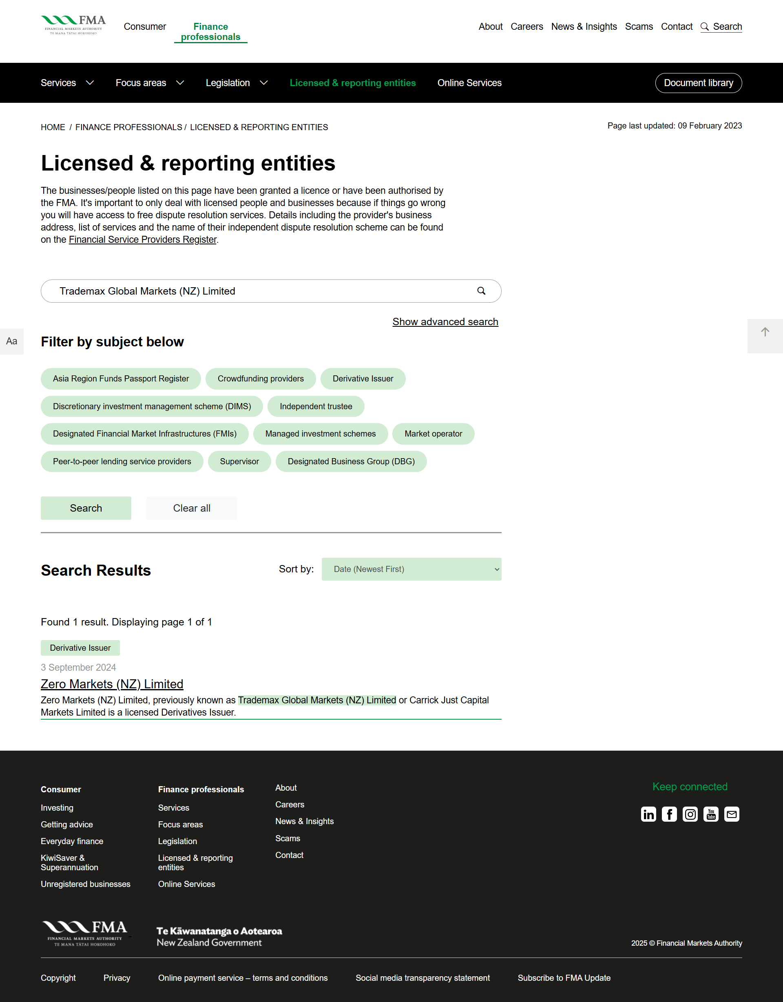Expand the Legislation menu in the nav bar
Viewport: 783px width, 1002px height.
237,83
